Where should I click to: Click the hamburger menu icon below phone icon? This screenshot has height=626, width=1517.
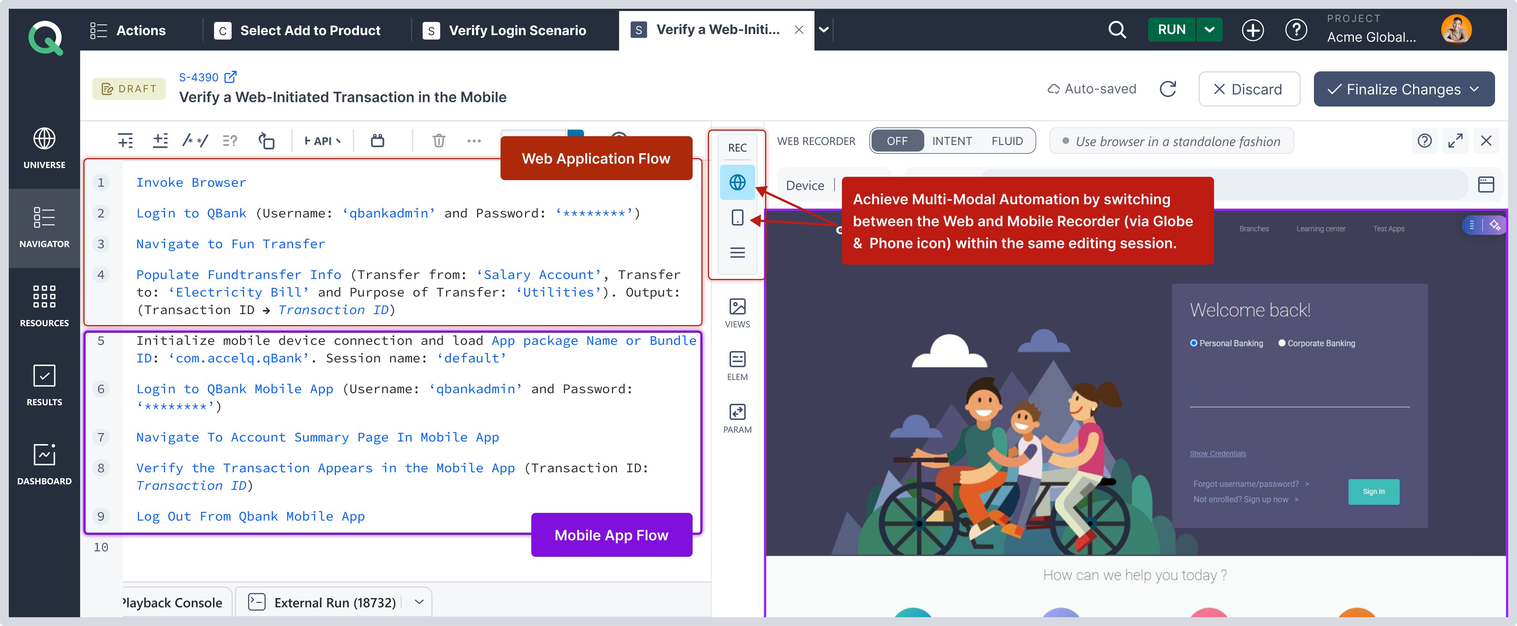point(737,252)
